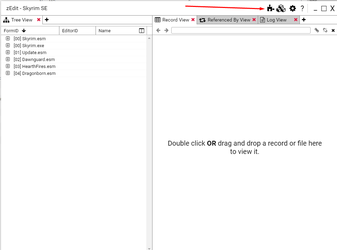The width and height of the screenshot is (337, 250).
Task: Close the Tree View tab
Action: 39,20
